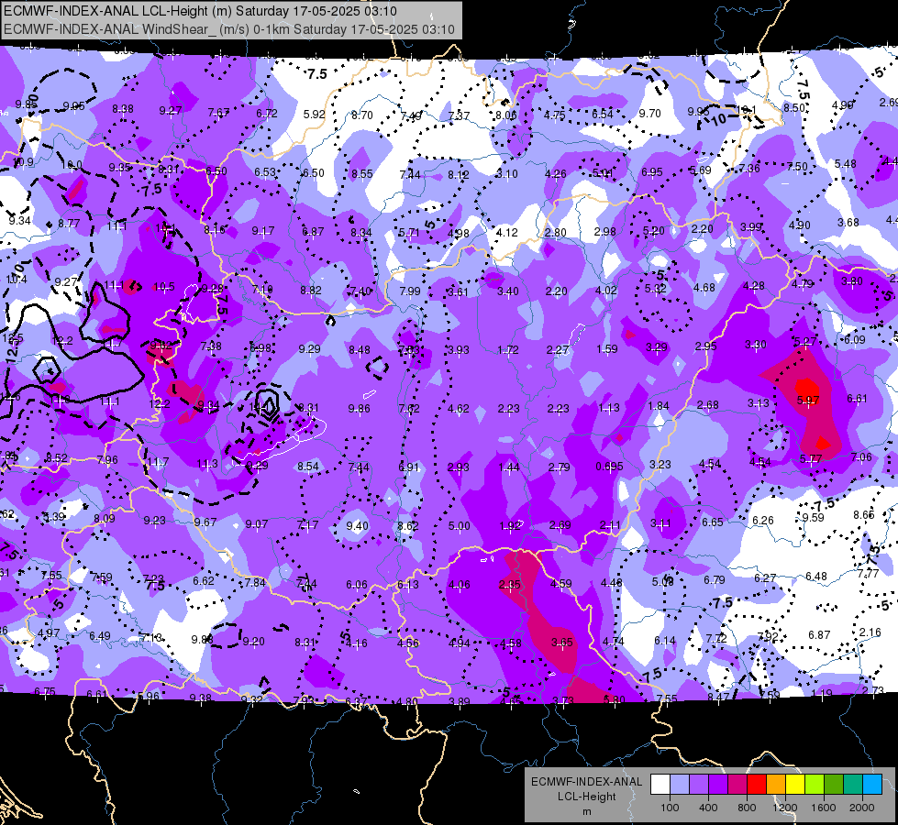Click the 7.77 grid value
Image resolution: width=898 pixels, height=825 pixels.
tap(869, 573)
